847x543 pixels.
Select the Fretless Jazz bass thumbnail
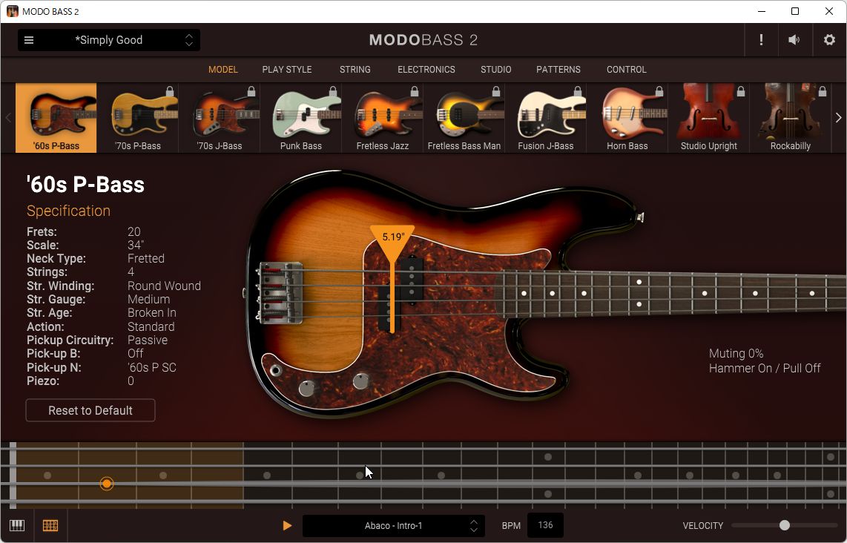pyautogui.click(x=383, y=117)
